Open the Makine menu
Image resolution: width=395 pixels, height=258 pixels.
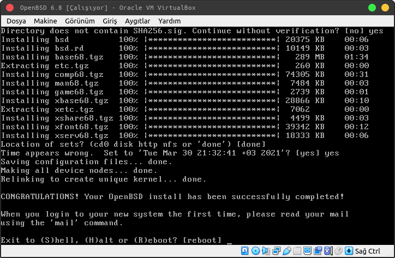coord(45,21)
